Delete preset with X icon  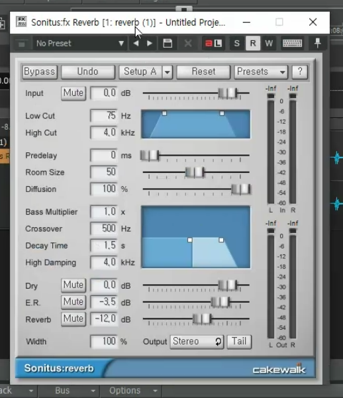pyautogui.click(x=188, y=44)
